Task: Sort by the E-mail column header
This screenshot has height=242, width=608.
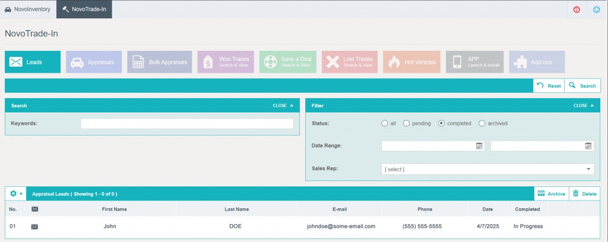Action: point(340,209)
